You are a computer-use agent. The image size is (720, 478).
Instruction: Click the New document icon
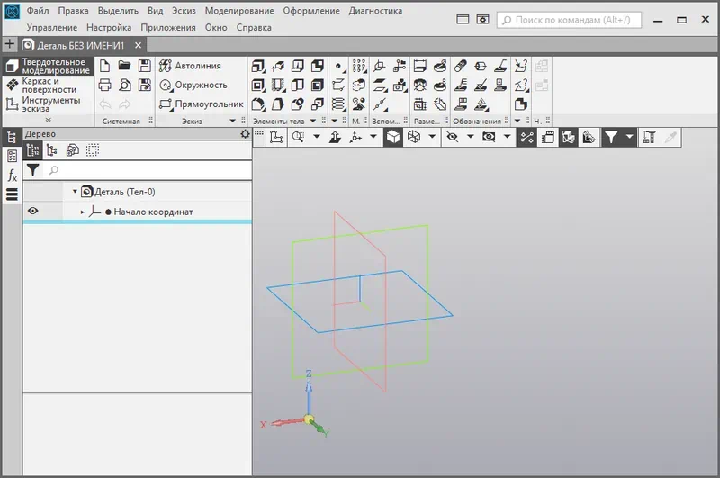coord(104,66)
